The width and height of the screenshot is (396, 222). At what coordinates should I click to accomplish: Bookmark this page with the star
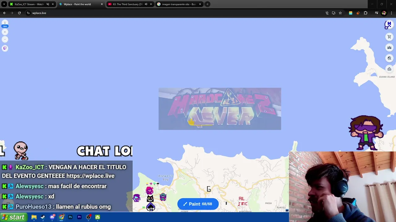tap(340, 13)
